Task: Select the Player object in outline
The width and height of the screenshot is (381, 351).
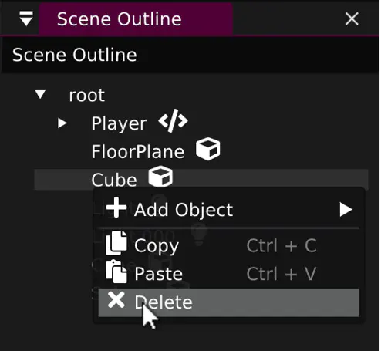Action: tap(119, 123)
